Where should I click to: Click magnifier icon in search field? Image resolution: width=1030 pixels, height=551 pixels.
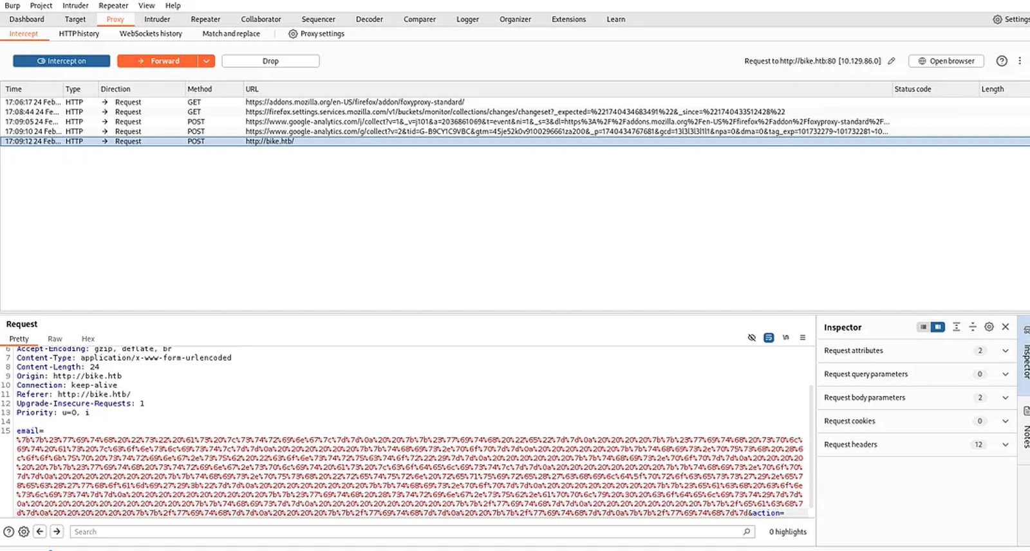(747, 532)
